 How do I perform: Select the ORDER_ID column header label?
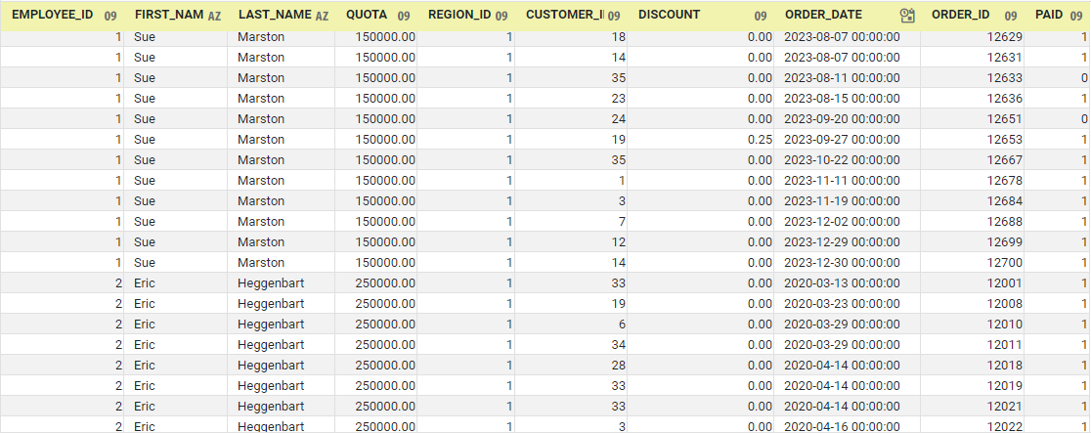960,15
